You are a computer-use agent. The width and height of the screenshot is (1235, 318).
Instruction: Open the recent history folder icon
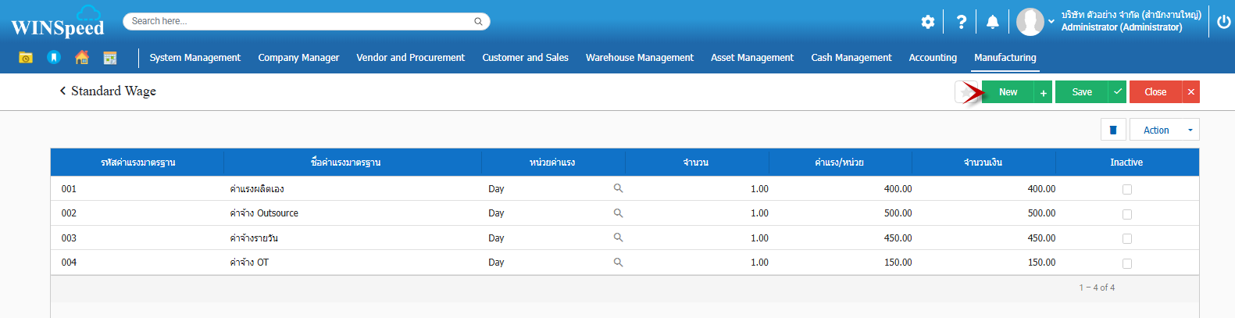26,57
